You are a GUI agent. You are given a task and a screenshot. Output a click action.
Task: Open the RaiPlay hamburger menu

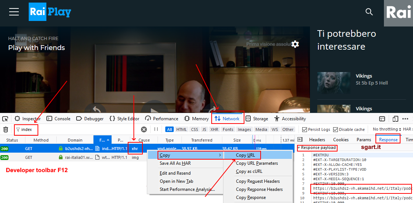(x=14, y=12)
